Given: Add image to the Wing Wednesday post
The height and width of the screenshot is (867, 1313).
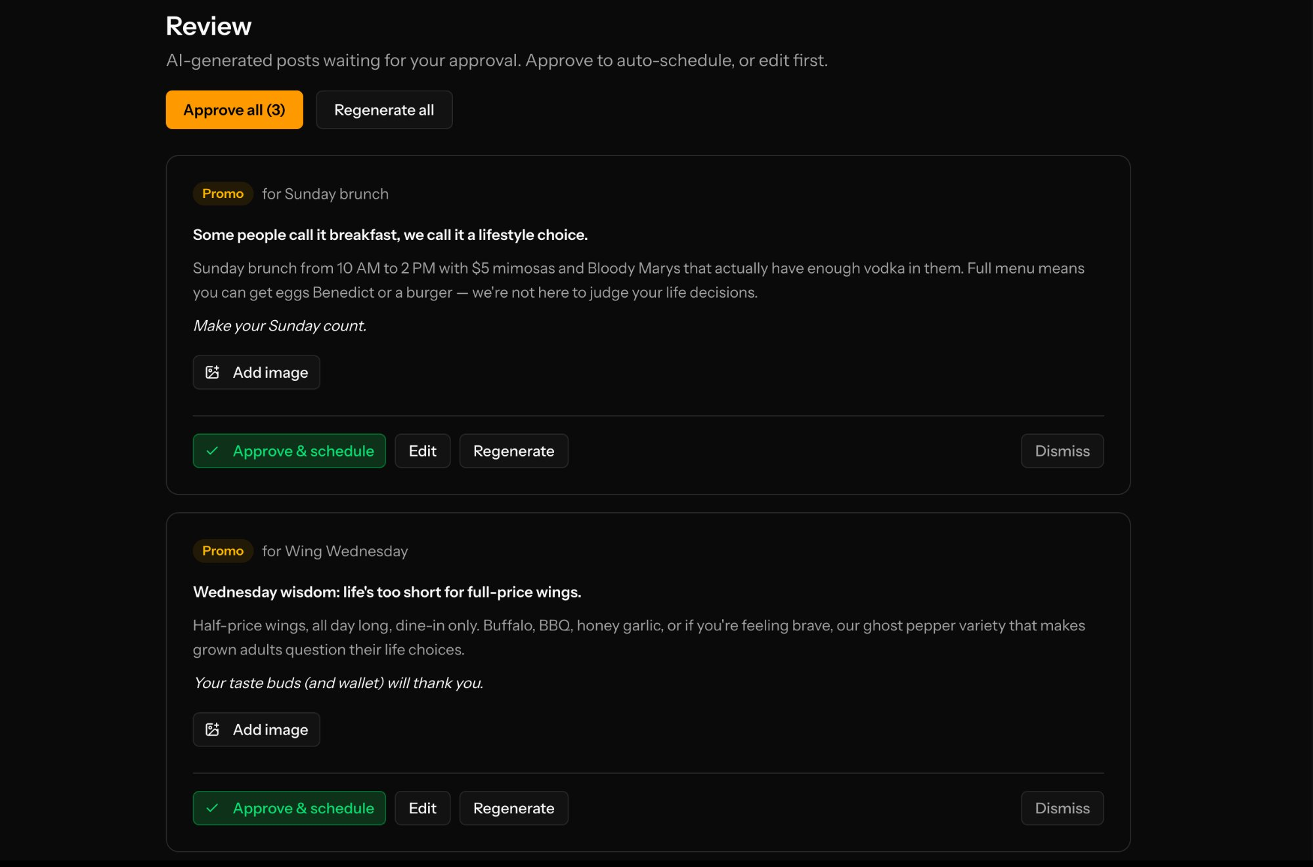Looking at the screenshot, I should pos(256,729).
